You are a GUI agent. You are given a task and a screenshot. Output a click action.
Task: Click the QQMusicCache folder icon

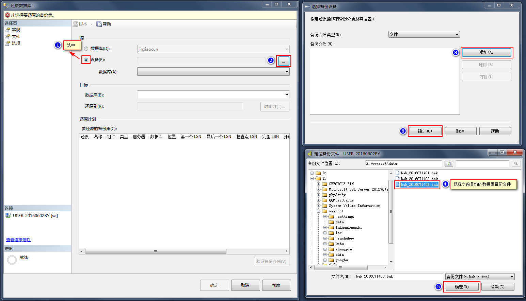[324, 200]
